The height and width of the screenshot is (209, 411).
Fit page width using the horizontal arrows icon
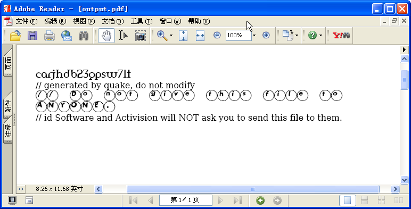tap(200, 35)
